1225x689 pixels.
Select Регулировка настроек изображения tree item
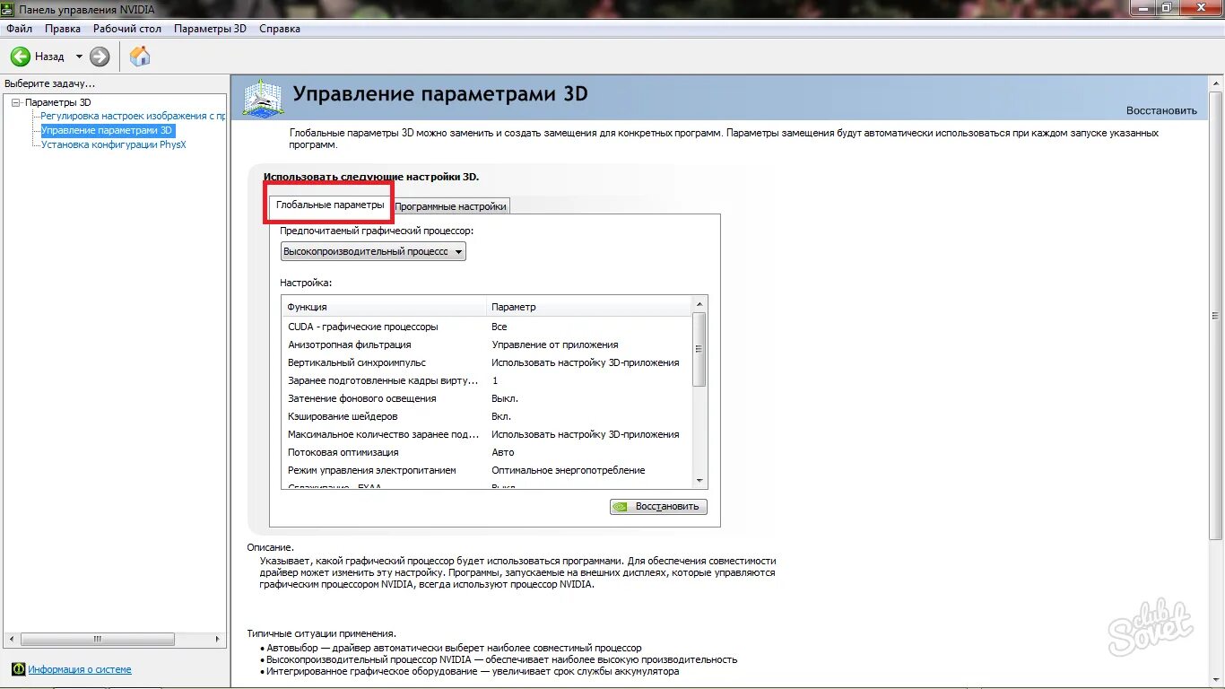point(133,117)
